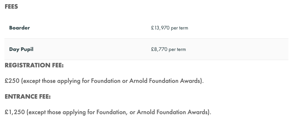Click 'Arnold Foundation Awards' in entrance text
The height and width of the screenshot is (121, 289).
coord(172,112)
